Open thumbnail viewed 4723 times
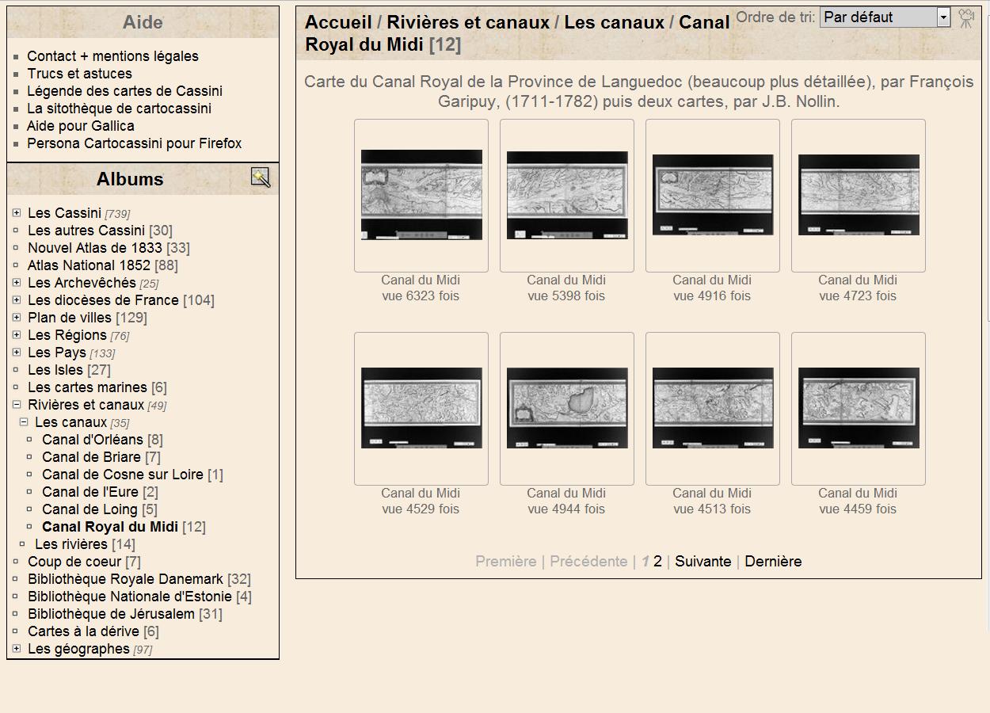Image resolution: width=990 pixels, height=713 pixels. click(859, 195)
